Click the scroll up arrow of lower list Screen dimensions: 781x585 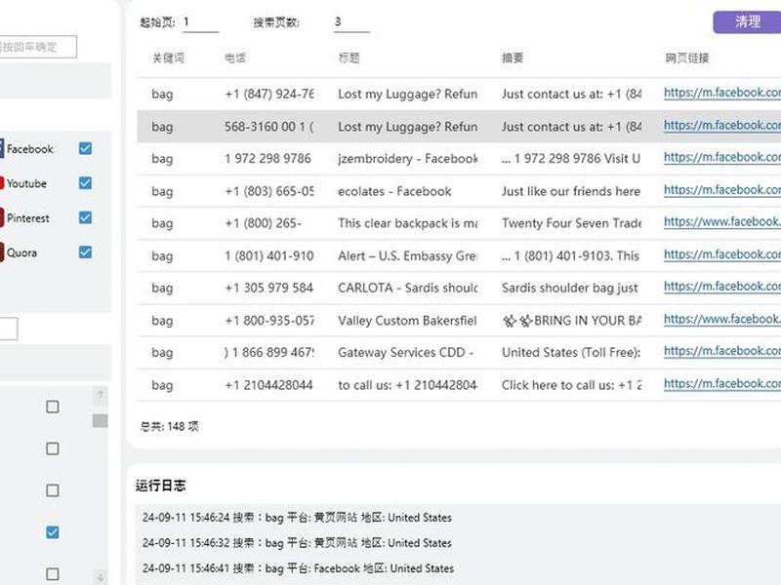(101, 395)
